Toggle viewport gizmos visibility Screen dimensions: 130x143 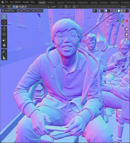tap(99, 11)
